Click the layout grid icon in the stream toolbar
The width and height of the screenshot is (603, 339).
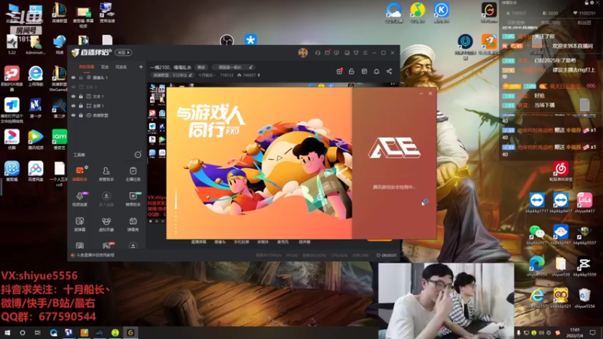pyautogui.click(x=364, y=71)
